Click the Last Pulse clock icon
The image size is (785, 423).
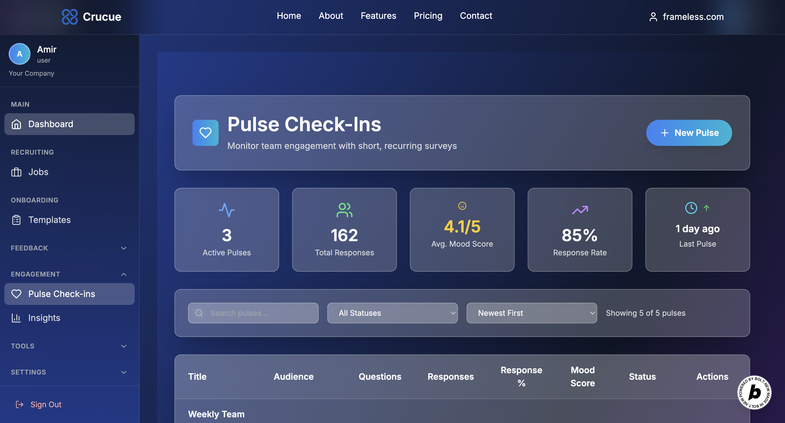click(x=691, y=208)
